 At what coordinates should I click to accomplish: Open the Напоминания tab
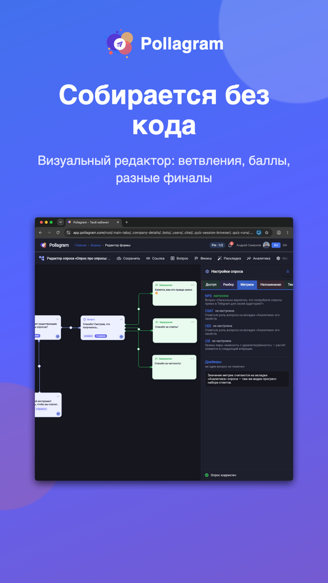(270, 284)
